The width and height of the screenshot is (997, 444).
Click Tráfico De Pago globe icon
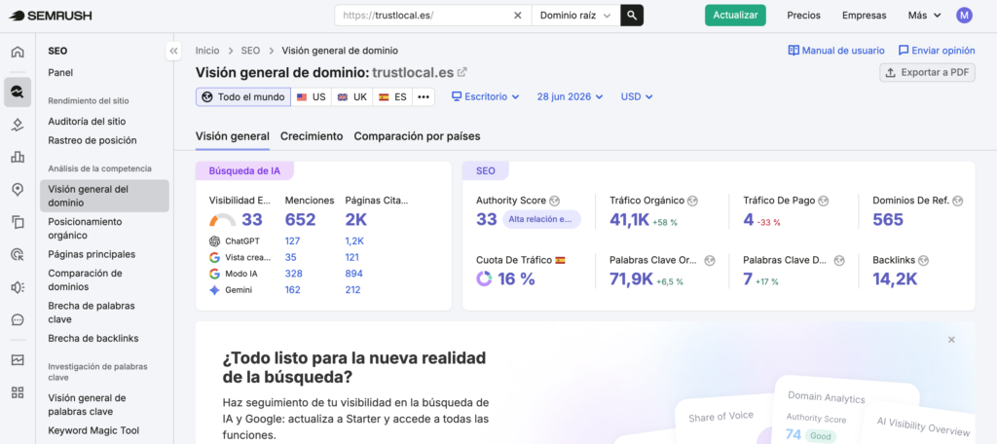click(x=824, y=201)
